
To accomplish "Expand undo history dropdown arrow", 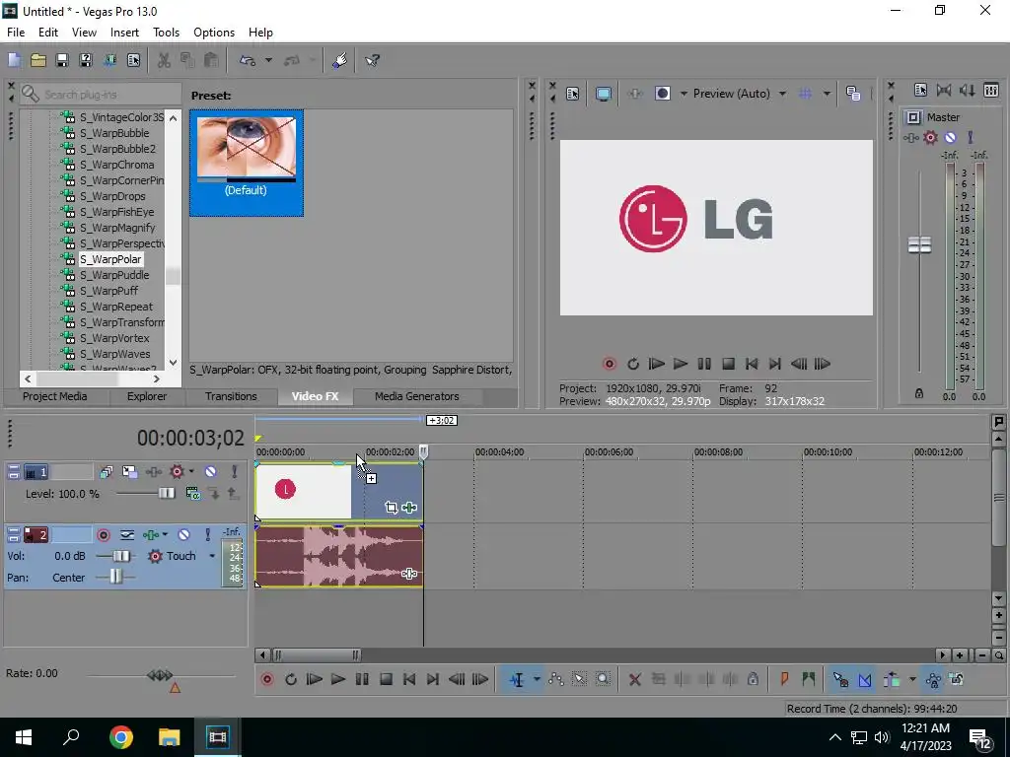I will coord(268,60).
